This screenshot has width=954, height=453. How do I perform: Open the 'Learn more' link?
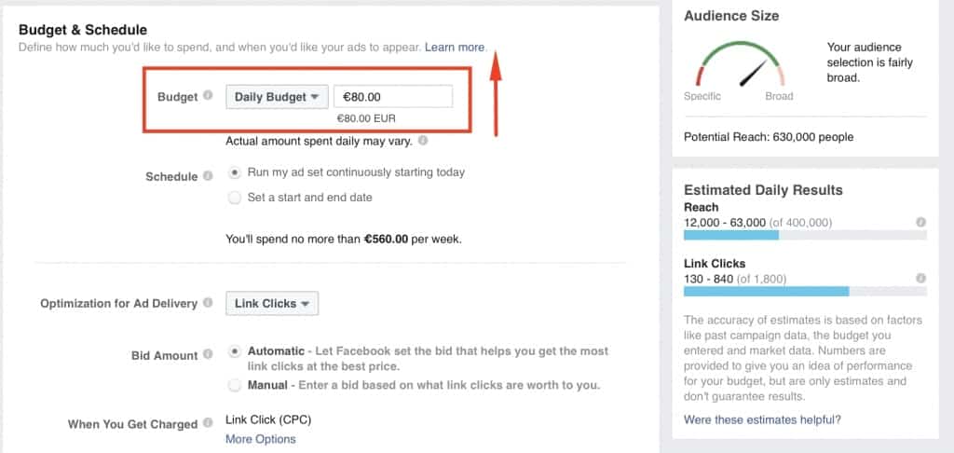click(x=455, y=47)
